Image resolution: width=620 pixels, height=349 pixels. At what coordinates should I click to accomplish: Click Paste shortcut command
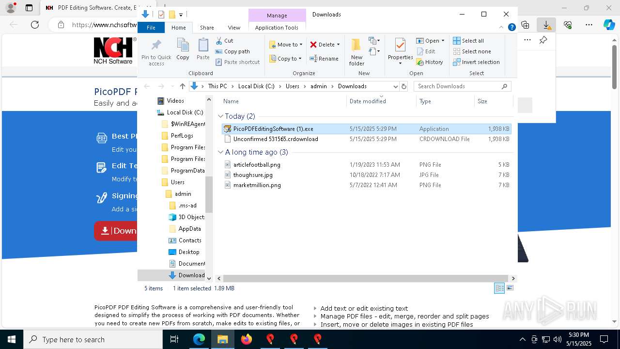click(x=237, y=62)
